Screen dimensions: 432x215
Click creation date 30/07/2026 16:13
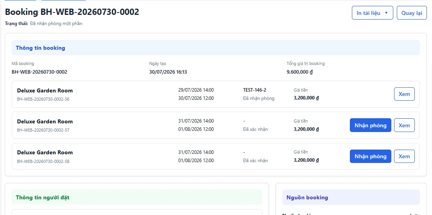pyautogui.click(x=168, y=72)
